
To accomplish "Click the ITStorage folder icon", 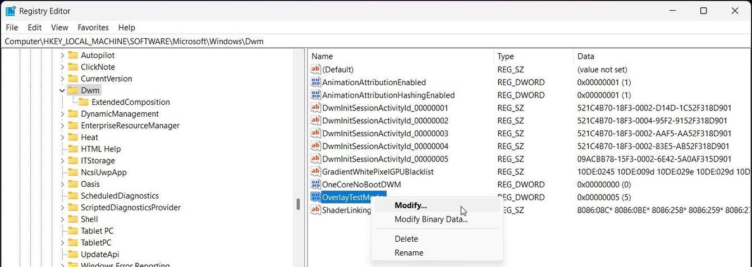I will pos(72,161).
